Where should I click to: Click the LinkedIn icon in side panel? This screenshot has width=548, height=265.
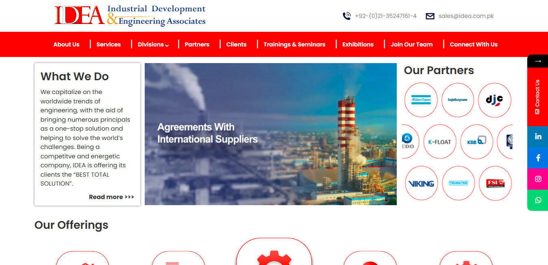click(538, 136)
